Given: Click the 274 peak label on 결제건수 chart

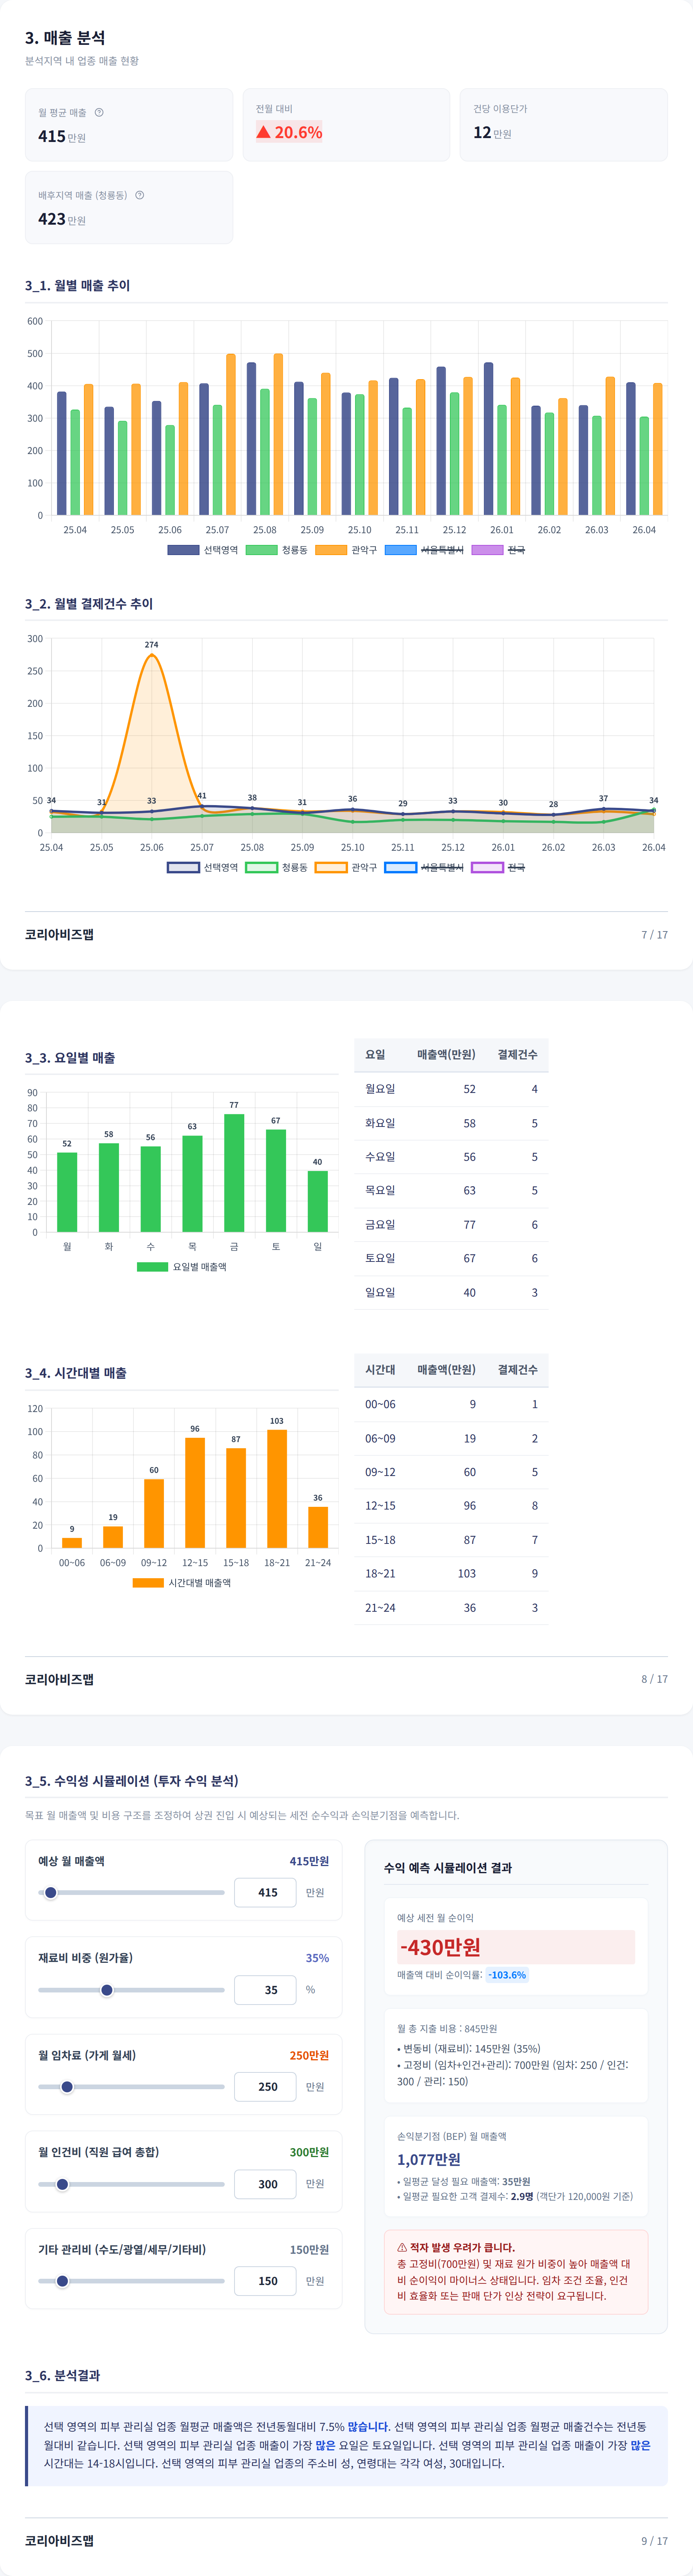Looking at the screenshot, I should click(x=151, y=645).
